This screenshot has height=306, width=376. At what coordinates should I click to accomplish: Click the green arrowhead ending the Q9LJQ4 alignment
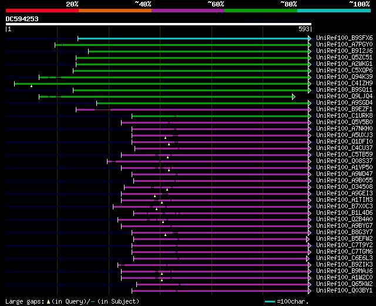[294, 97]
